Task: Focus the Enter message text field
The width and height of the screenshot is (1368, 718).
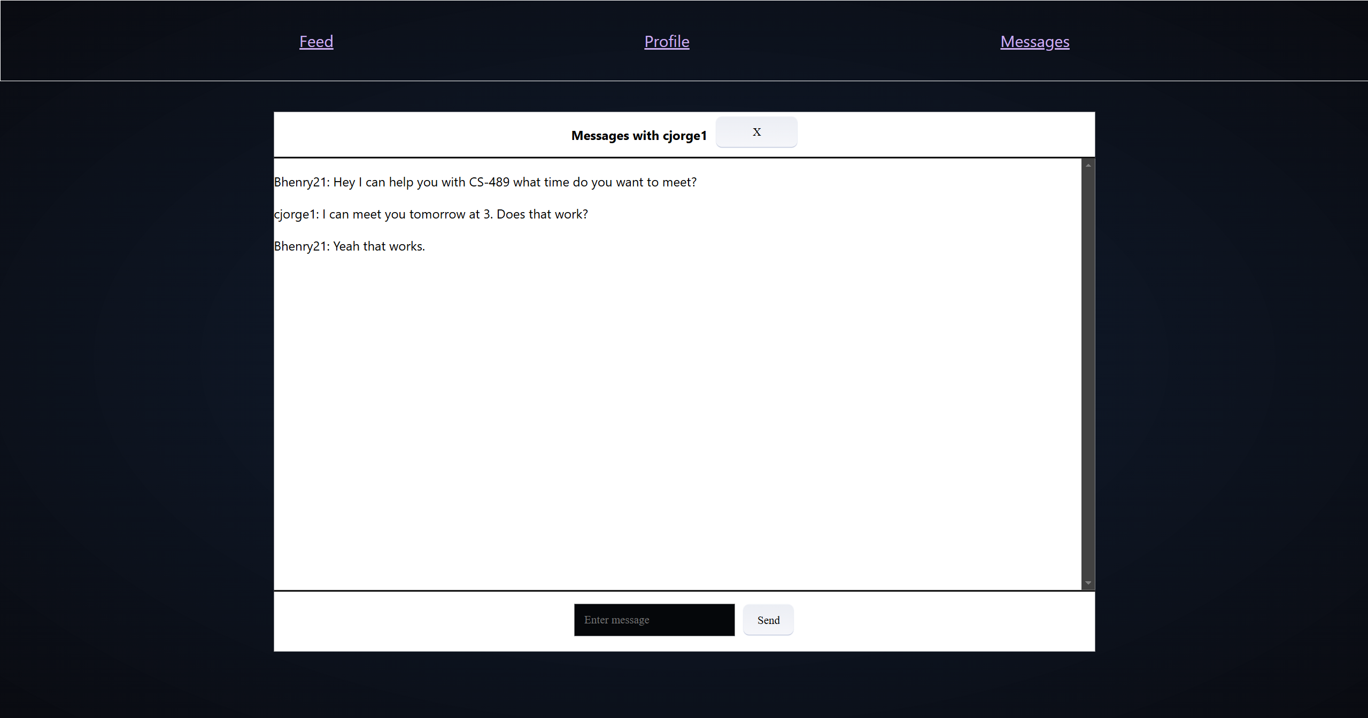Action: pyautogui.click(x=654, y=620)
